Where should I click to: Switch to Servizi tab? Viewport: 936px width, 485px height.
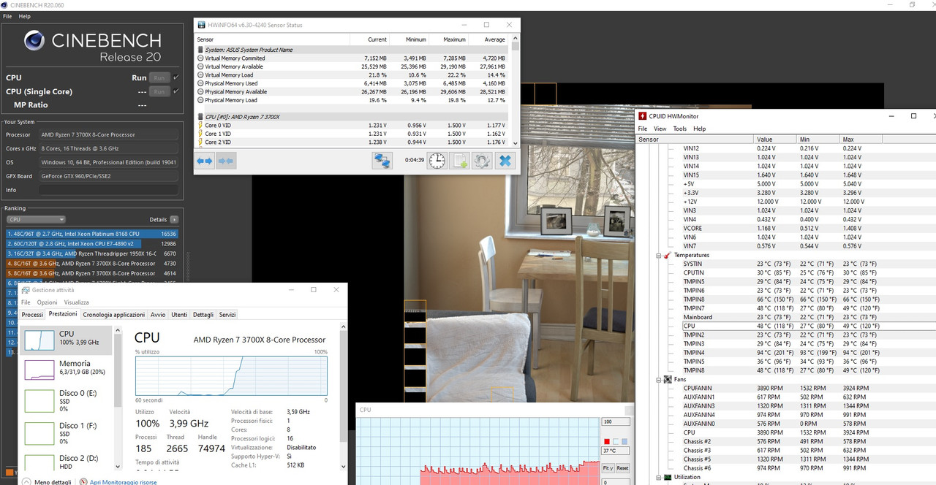click(227, 315)
